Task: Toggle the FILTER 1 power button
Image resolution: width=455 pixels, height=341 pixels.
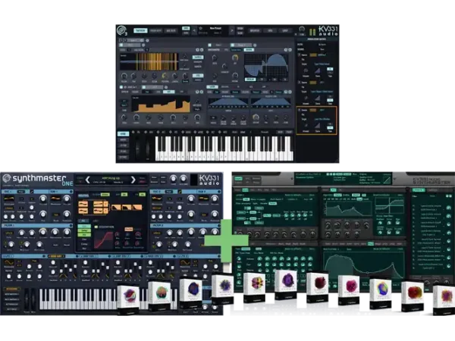Action: (71, 225)
